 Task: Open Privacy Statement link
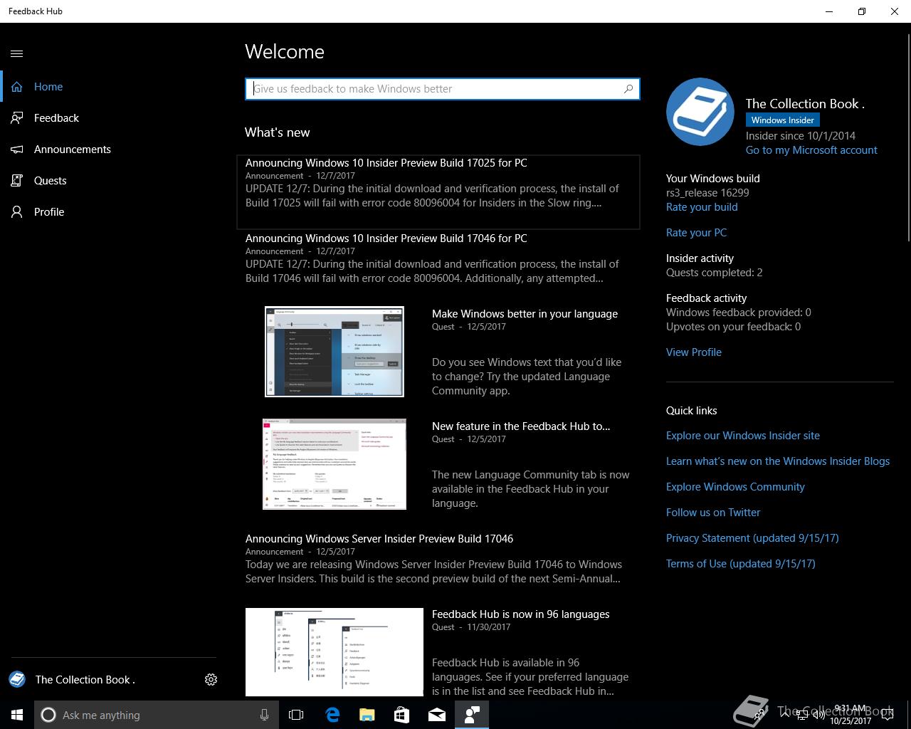tap(752, 538)
